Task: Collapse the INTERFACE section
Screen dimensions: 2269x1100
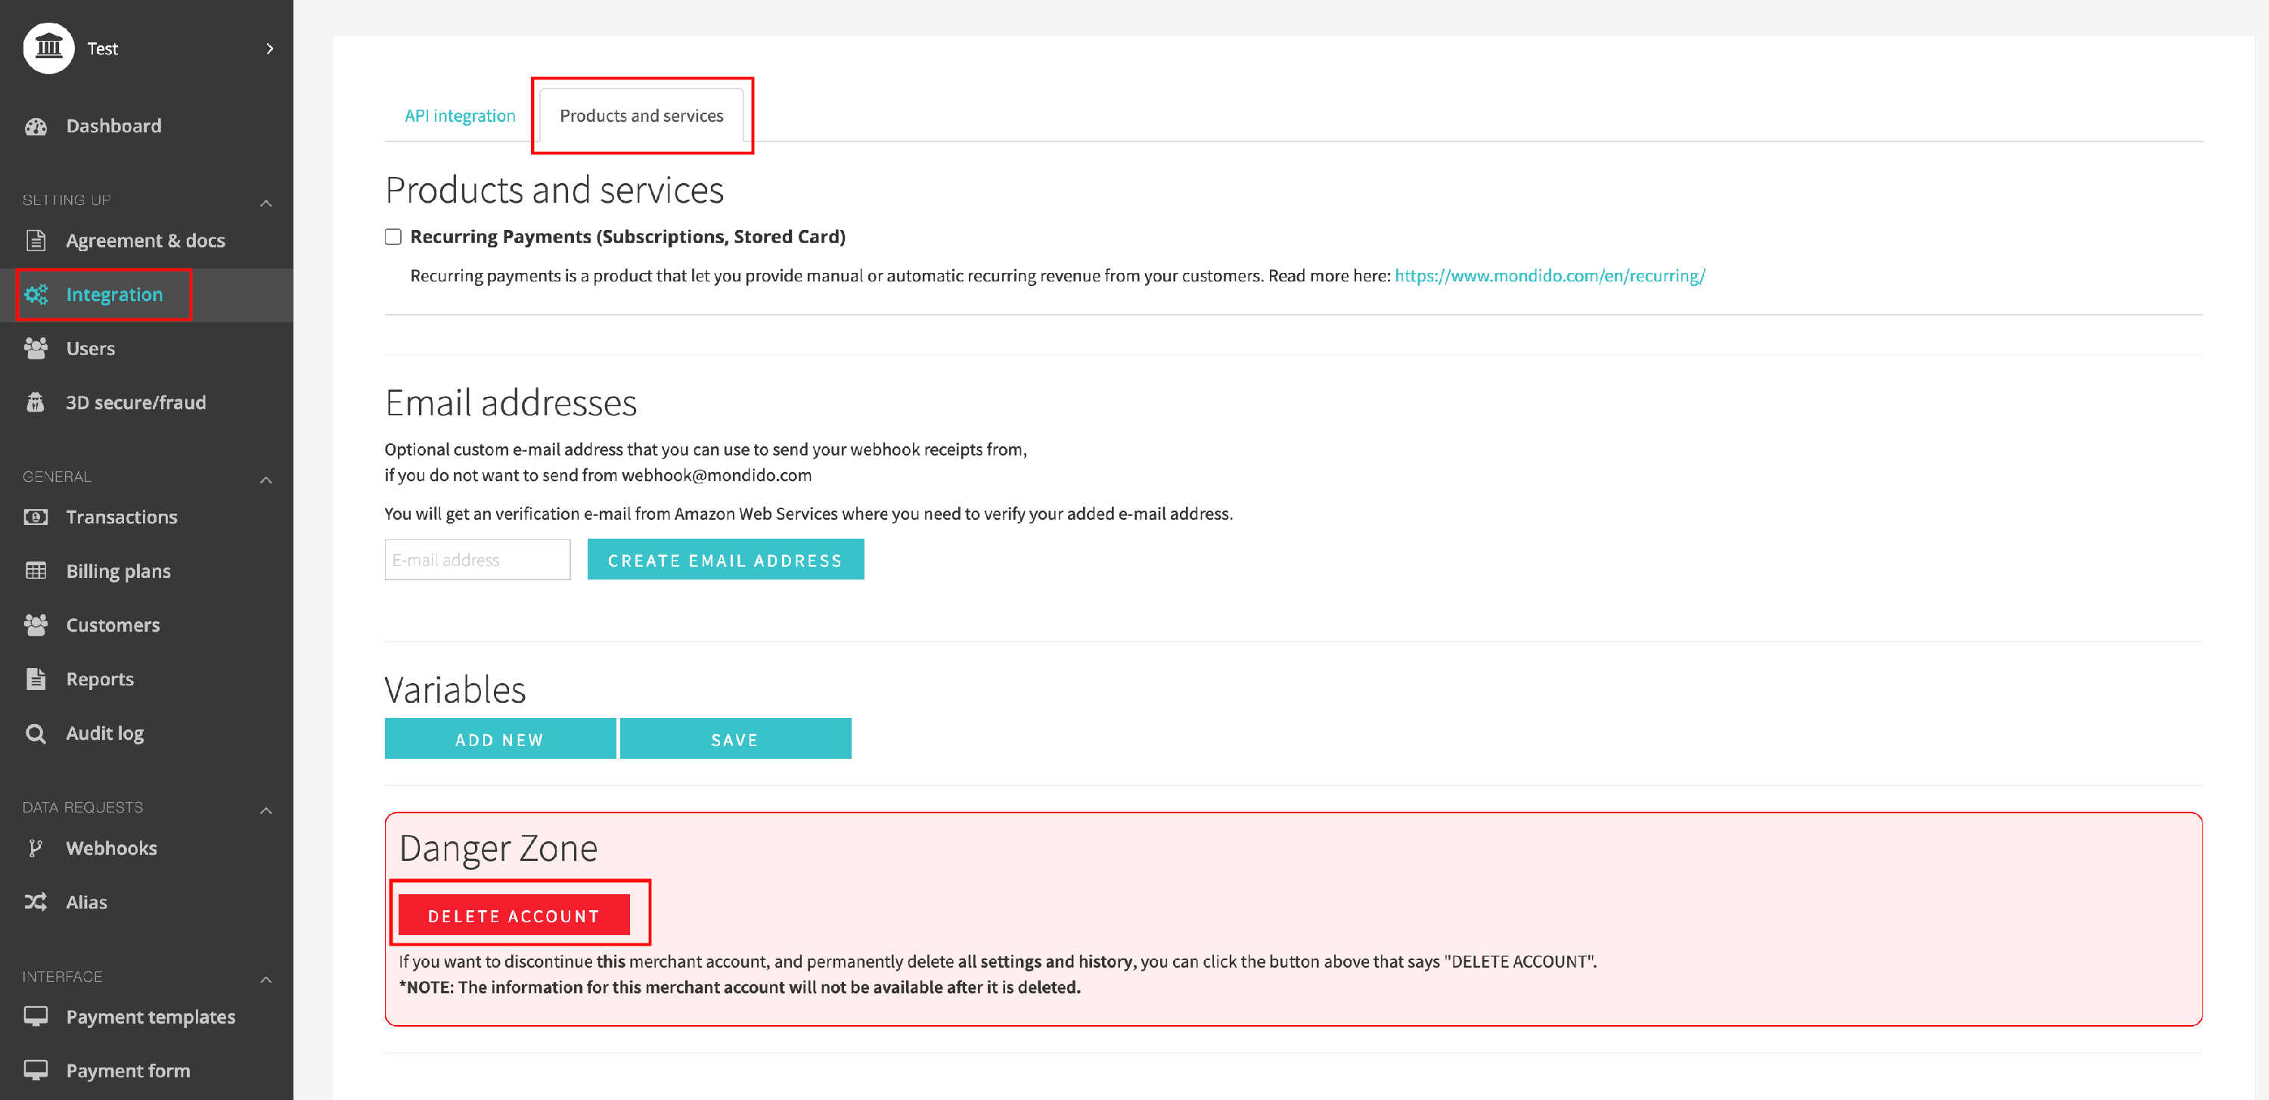Action: coord(266,980)
